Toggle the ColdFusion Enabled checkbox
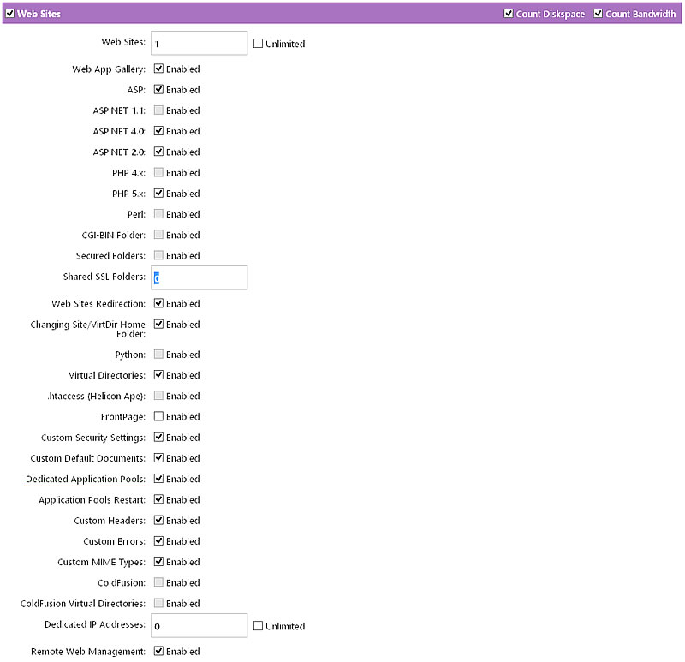Image resolution: width=685 pixels, height=662 pixels. click(158, 582)
